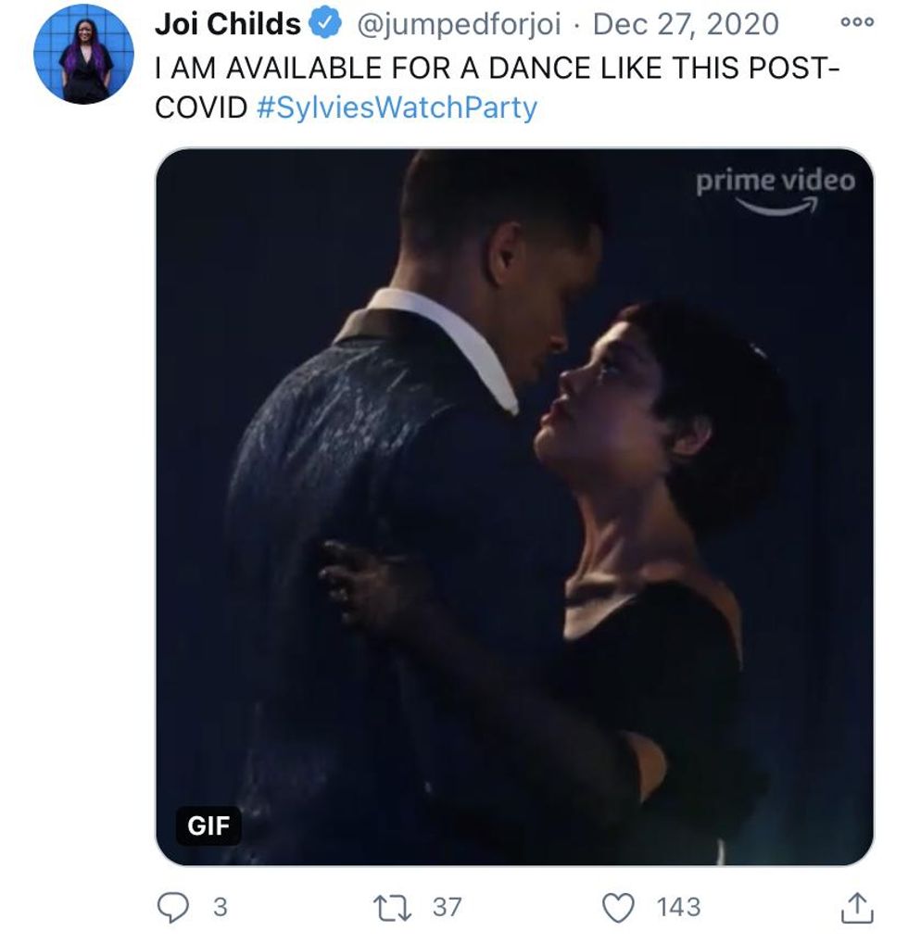Image resolution: width=908 pixels, height=944 pixels.
Task: Open the #SylviesWatchParty hashtag
Action: tap(395, 107)
